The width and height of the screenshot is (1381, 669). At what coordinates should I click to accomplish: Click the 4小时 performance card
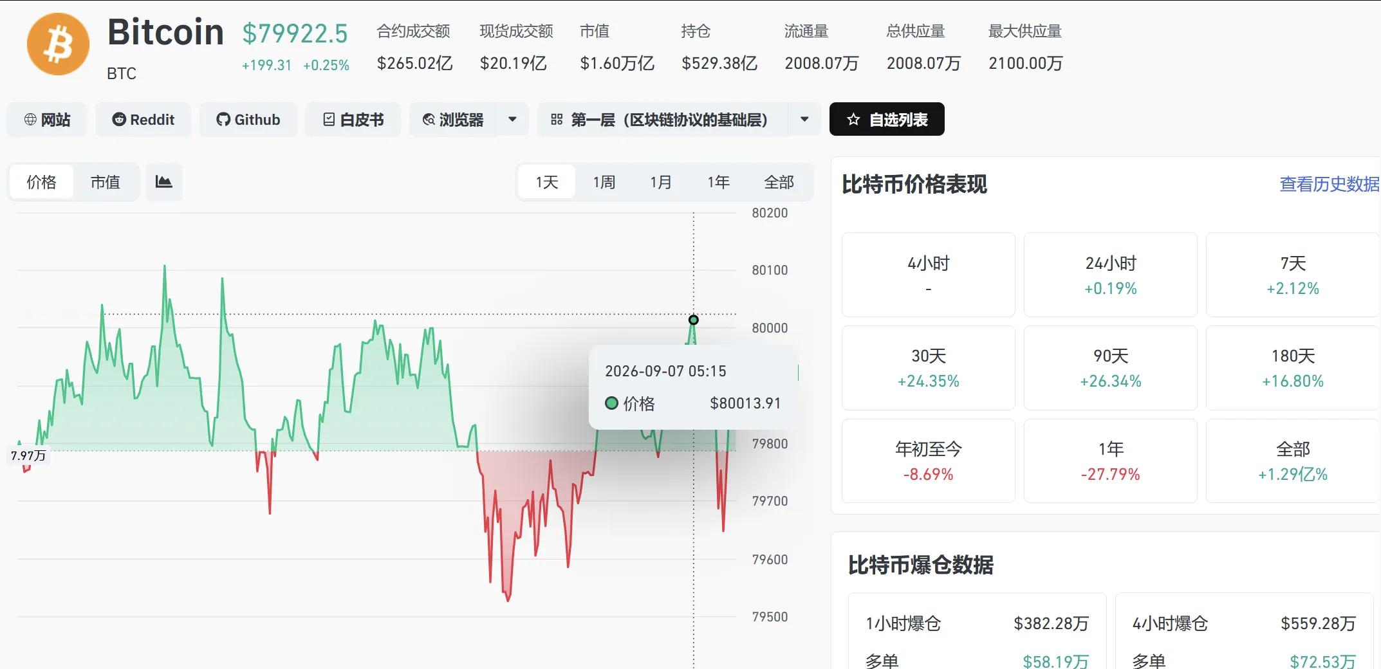tap(929, 275)
